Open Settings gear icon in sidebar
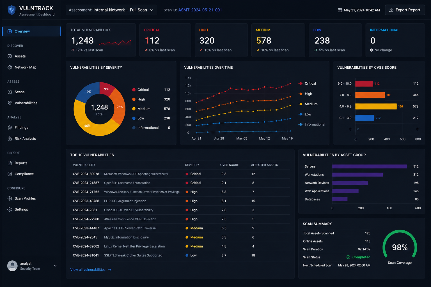431x287 pixels. [x=10, y=209]
